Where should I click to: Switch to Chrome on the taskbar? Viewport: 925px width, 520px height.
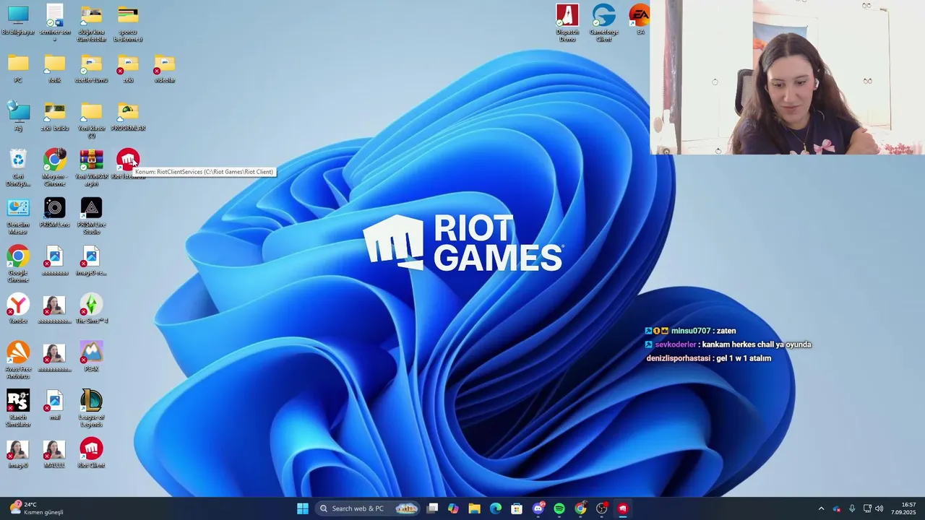(580, 508)
